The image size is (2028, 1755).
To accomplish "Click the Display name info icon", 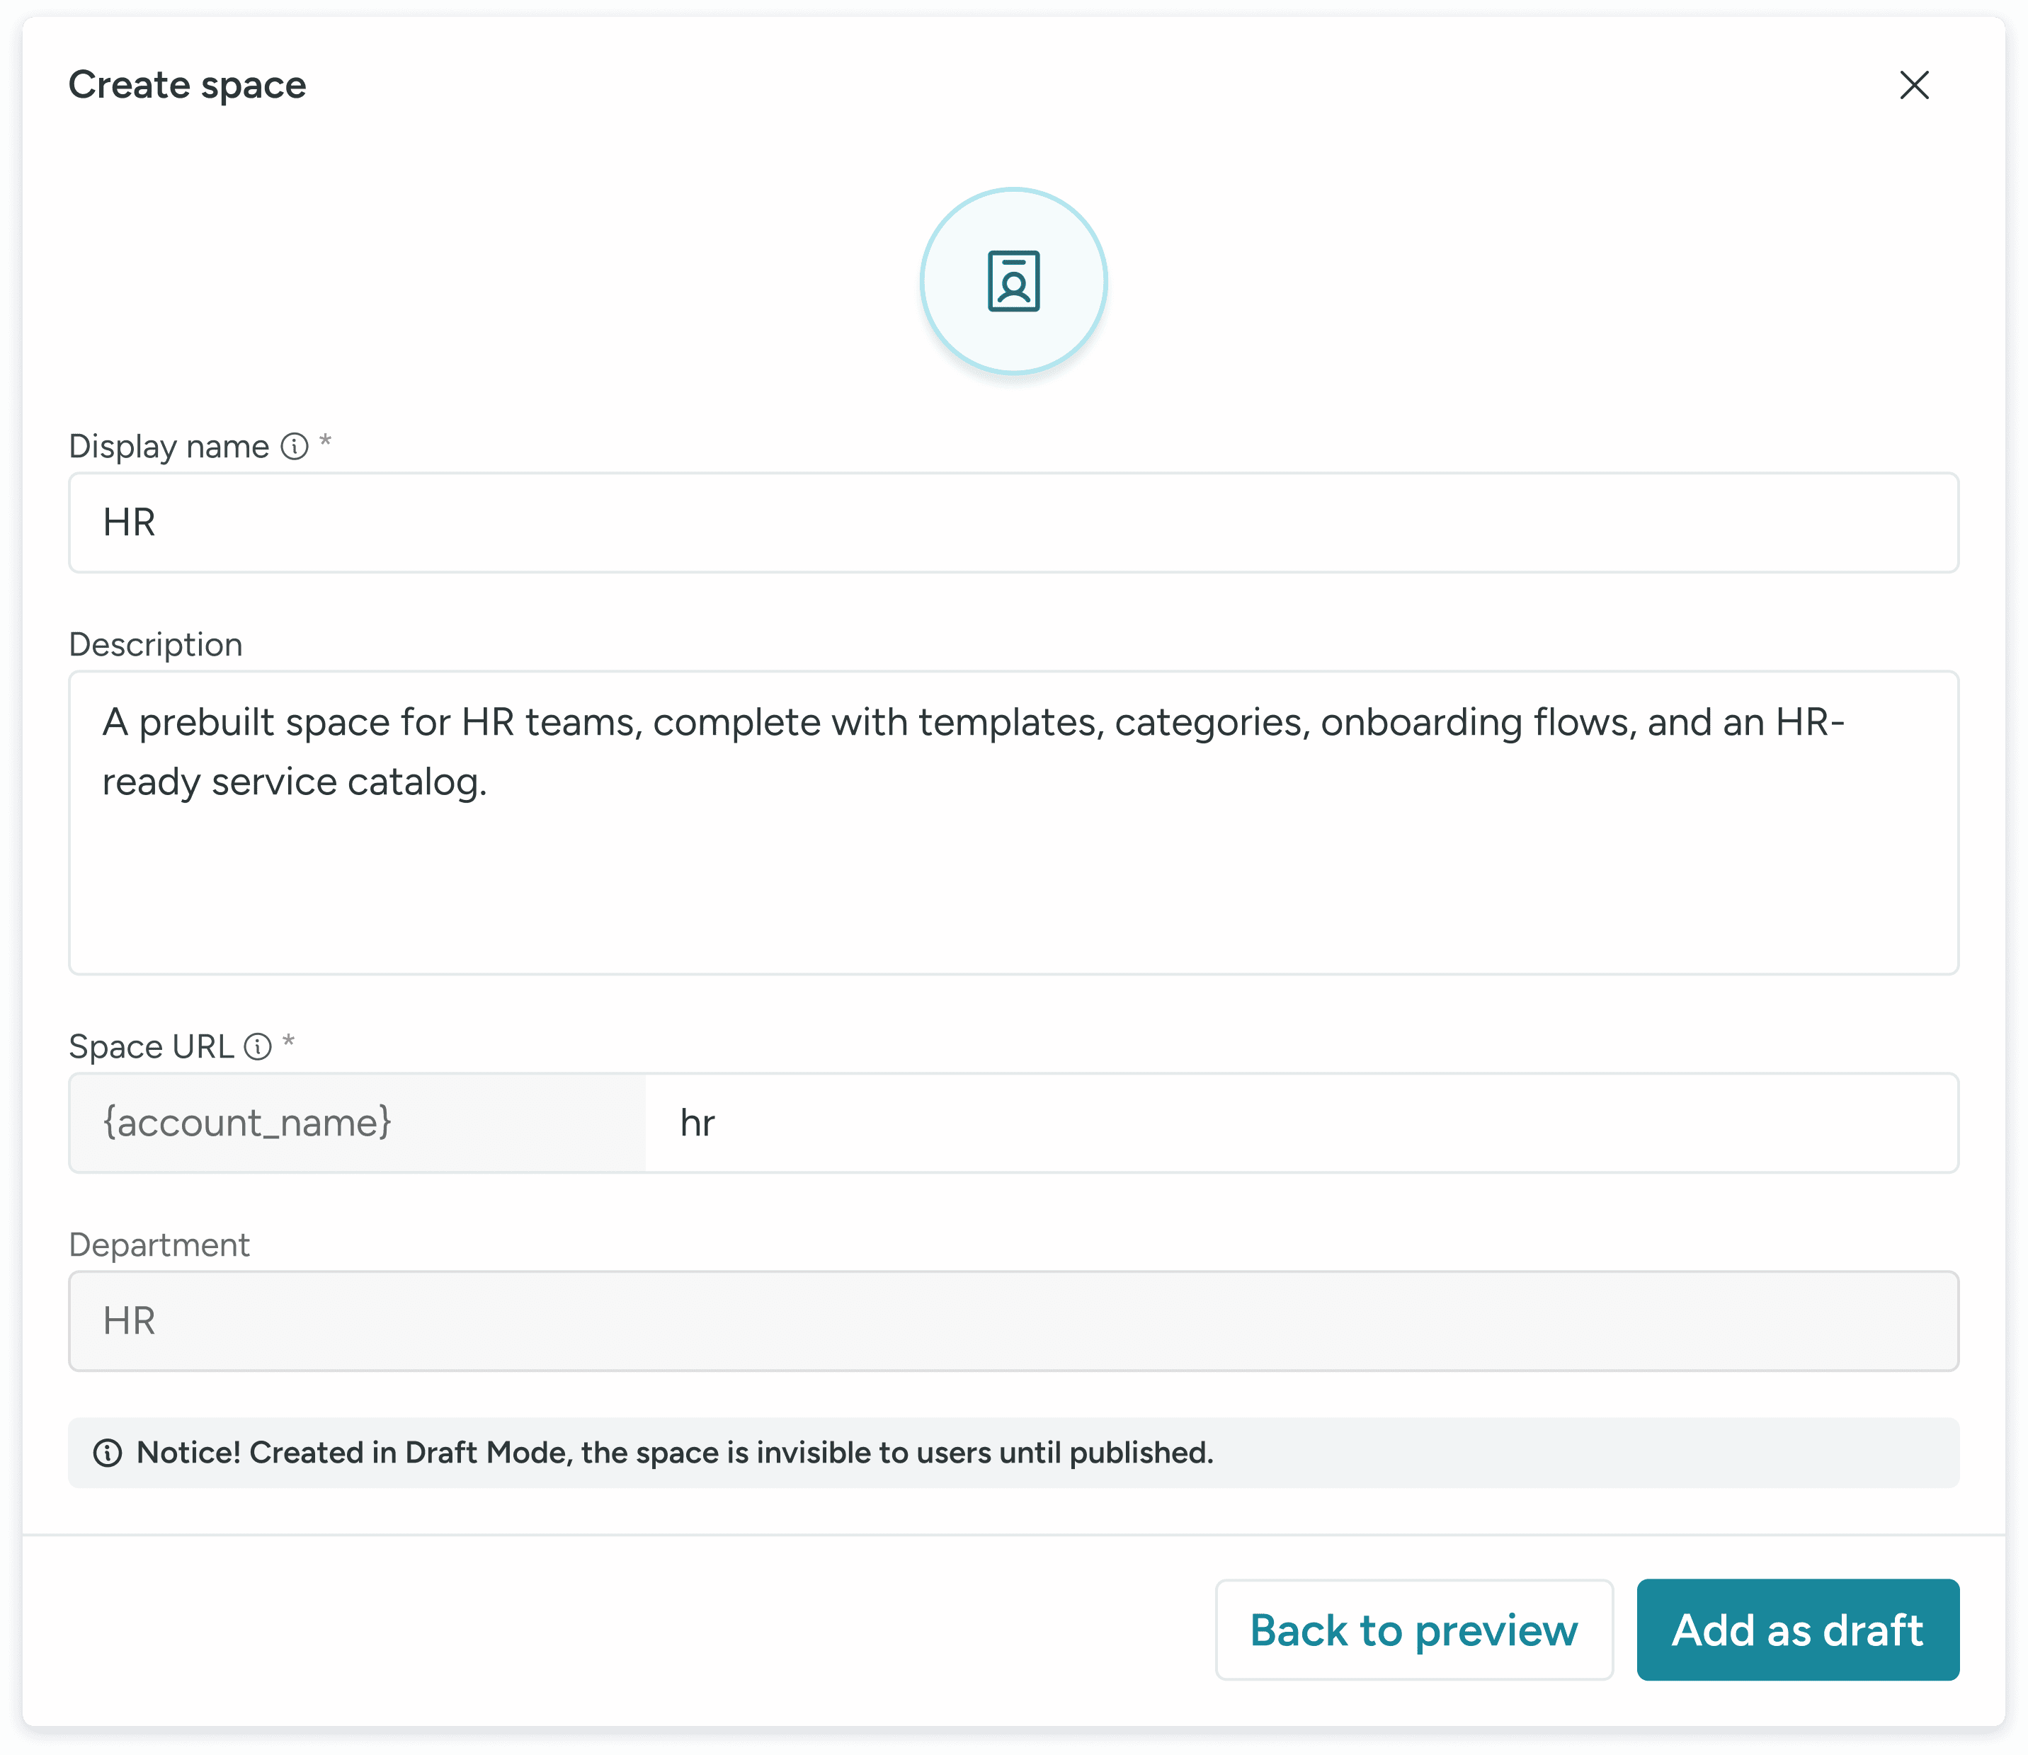I will (x=294, y=447).
